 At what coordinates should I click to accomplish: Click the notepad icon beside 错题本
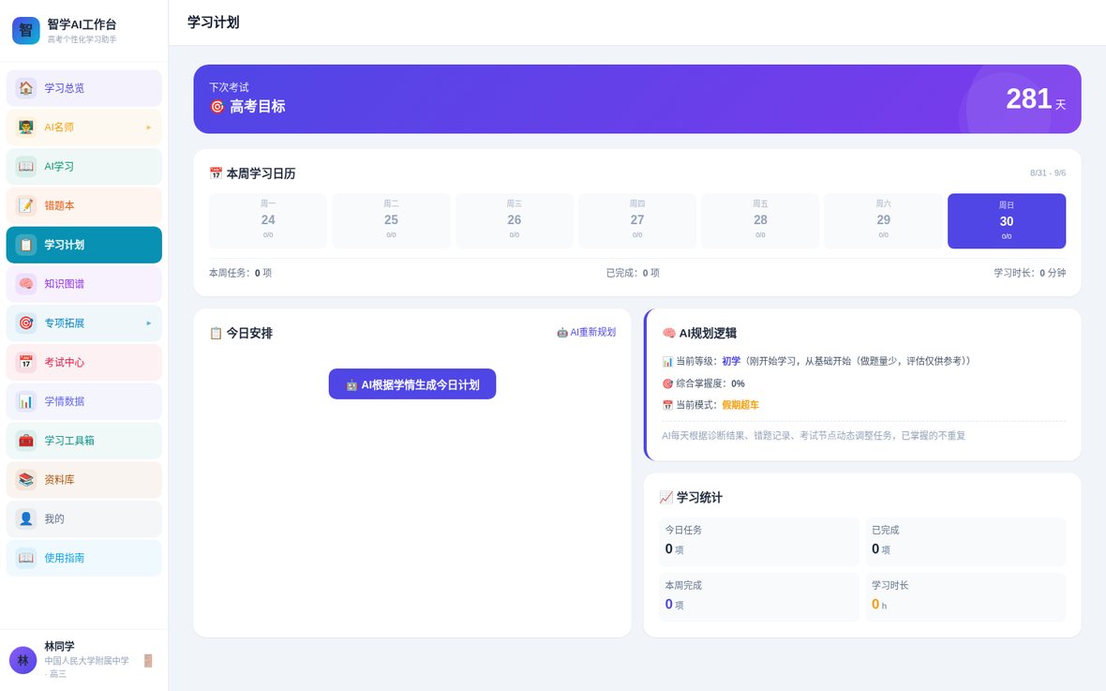[26, 205]
